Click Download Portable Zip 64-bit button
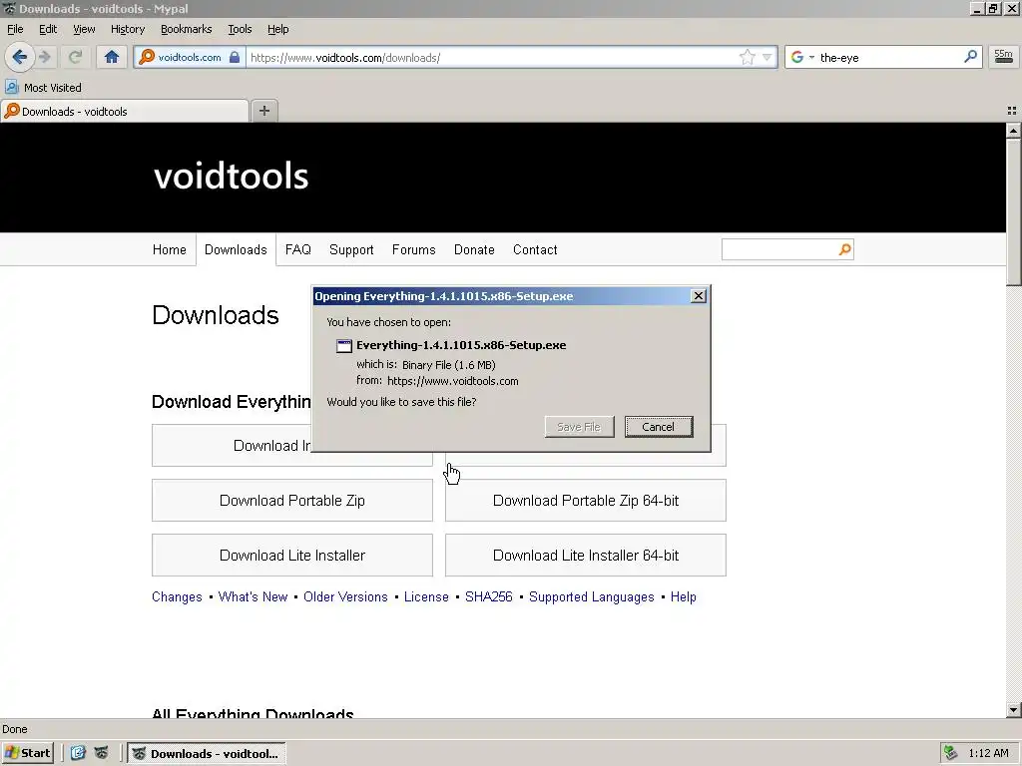Viewport: 1022px width, 766px height. tap(585, 501)
